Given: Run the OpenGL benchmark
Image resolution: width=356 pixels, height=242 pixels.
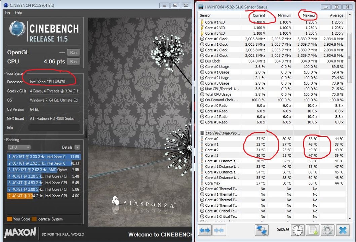Looking at the screenshot, I should tap(73, 52).
